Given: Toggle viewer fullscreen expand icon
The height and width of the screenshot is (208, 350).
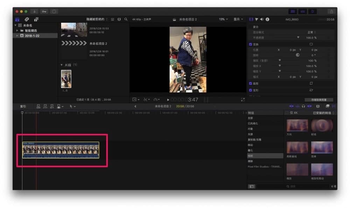Looking at the screenshot, I should (243, 100).
